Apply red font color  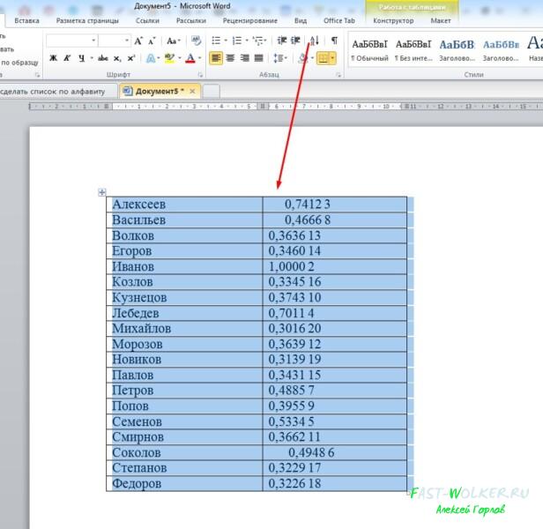pyautogui.click(x=190, y=58)
